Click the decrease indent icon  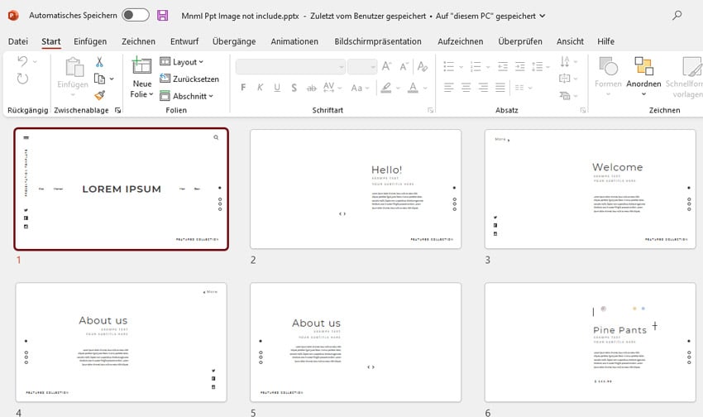click(x=503, y=67)
